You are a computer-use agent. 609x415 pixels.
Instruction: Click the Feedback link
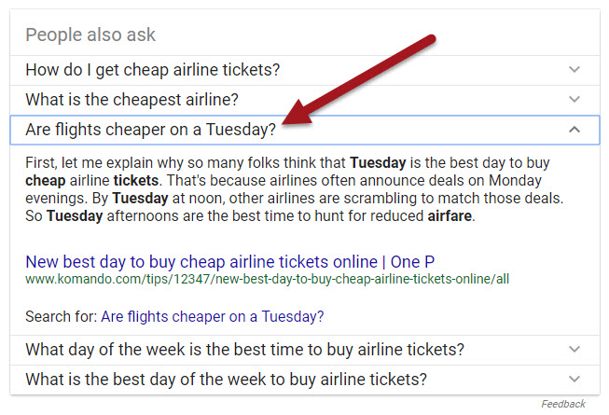[563, 404]
